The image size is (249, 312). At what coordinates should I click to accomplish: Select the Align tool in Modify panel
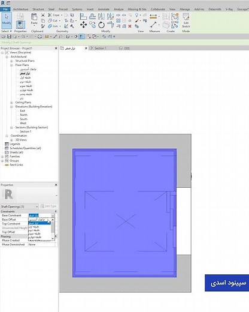click(x=83, y=16)
